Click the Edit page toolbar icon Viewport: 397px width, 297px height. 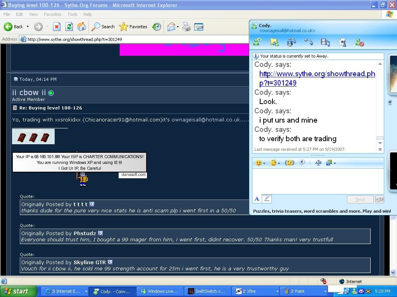point(199,27)
